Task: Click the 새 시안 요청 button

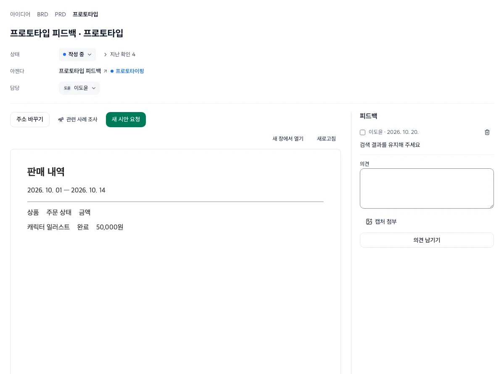Action: pyautogui.click(x=126, y=120)
